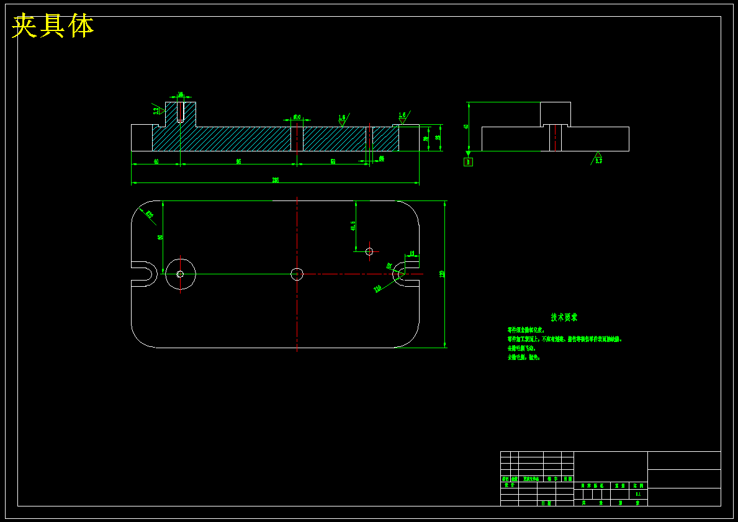The image size is (738, 522).
Task: Click the second technical requirements line about 零件加工
Action: coord(564,339)
